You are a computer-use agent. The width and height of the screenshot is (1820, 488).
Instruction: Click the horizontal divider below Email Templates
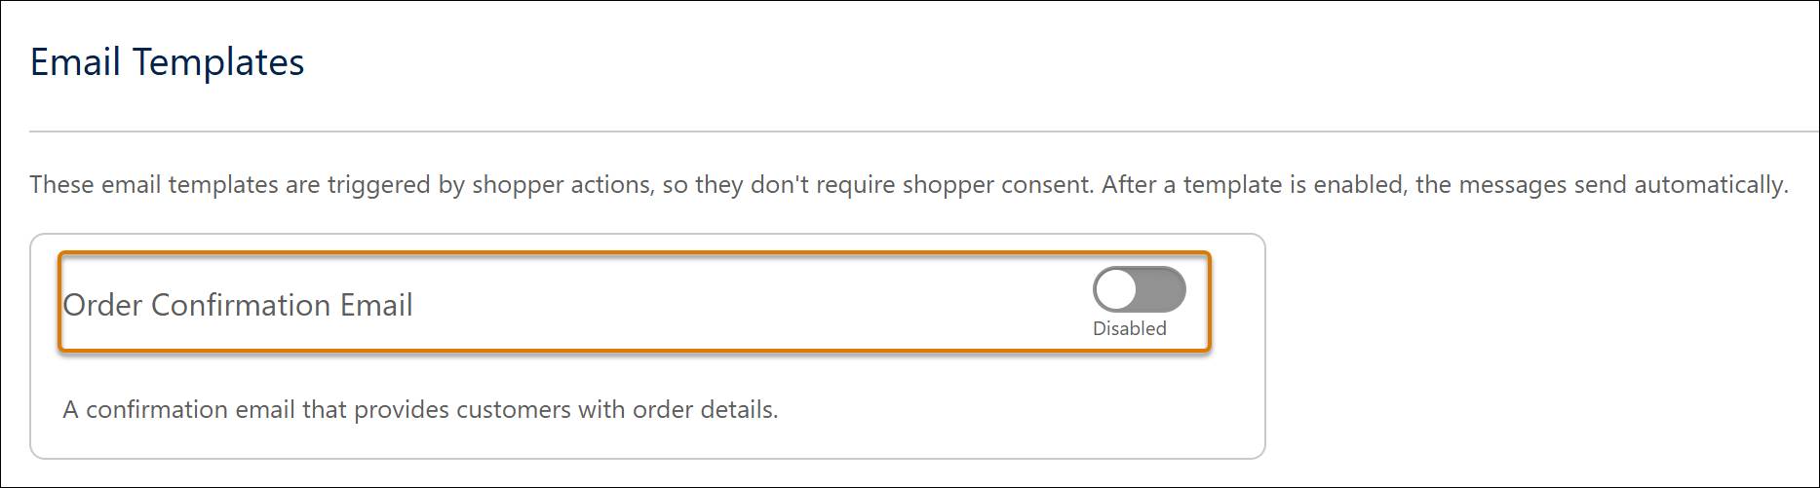coord(924,131)
